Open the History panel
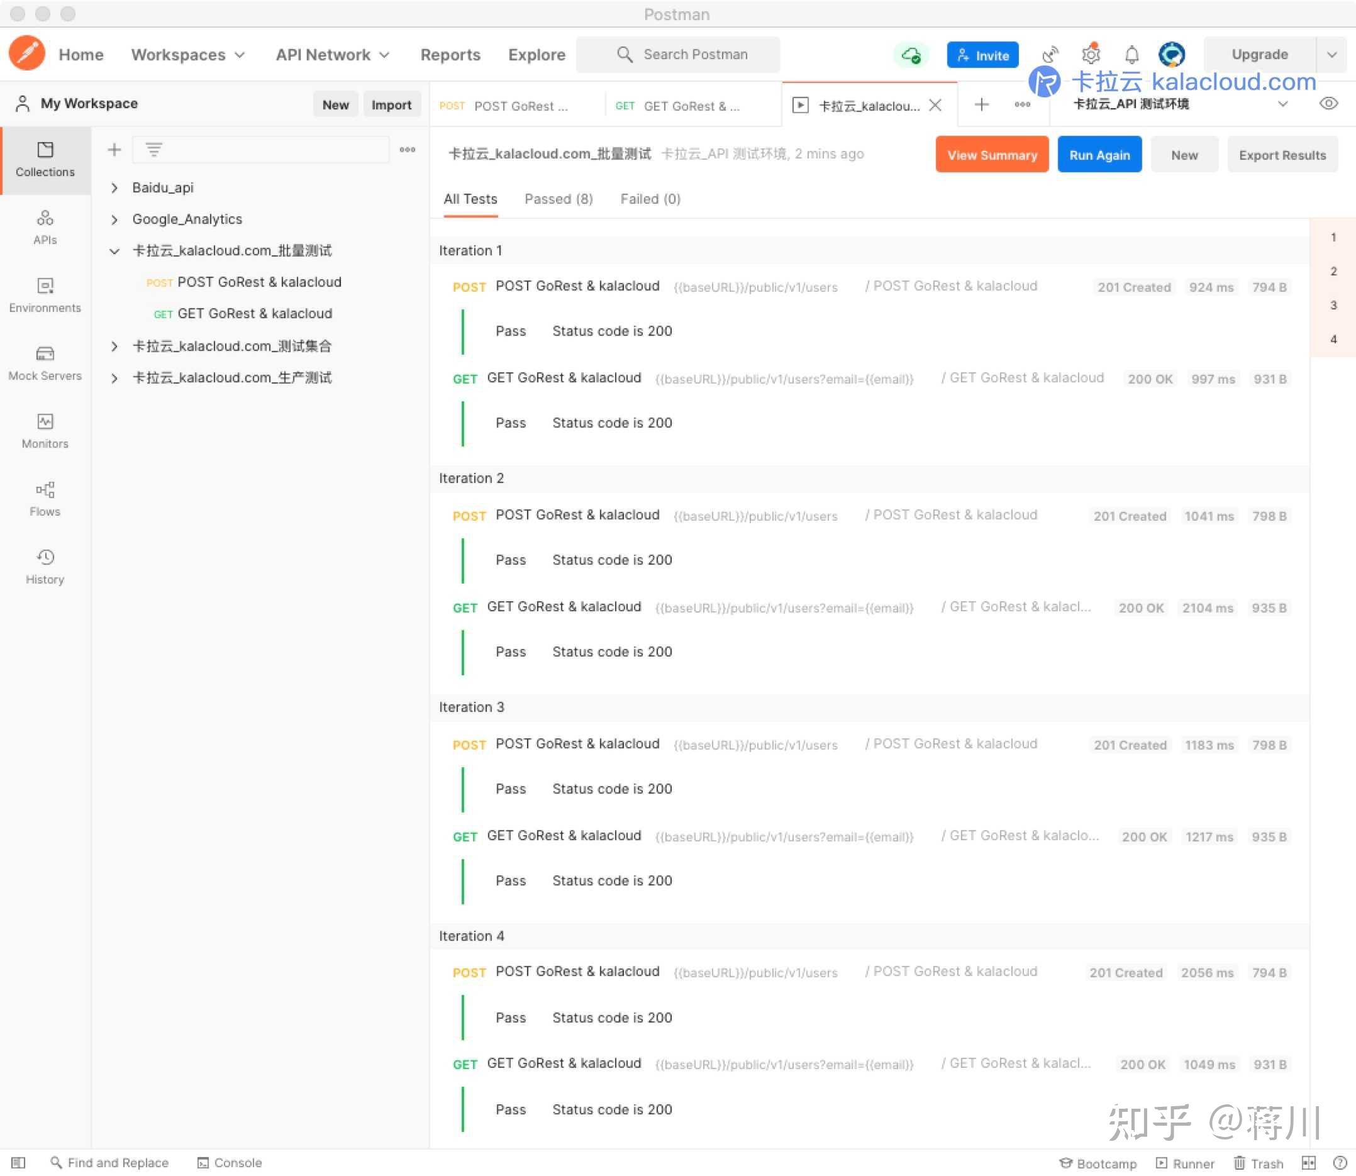Viewport: 1356px width, 1176px height. (x=45, y=566)
